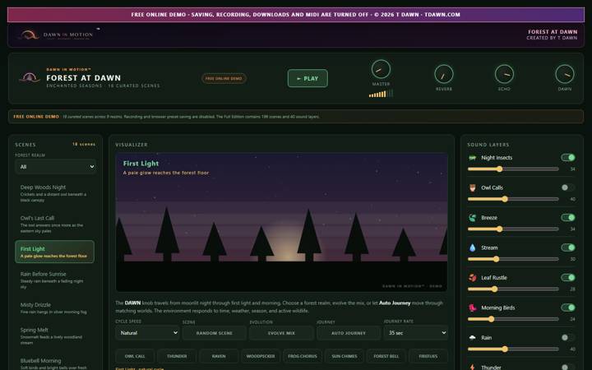Click the Morning Birds bird icon

472,308
